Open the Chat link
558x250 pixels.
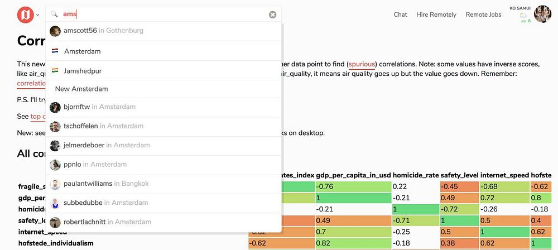pyautogui.click(x=400, y=15)
